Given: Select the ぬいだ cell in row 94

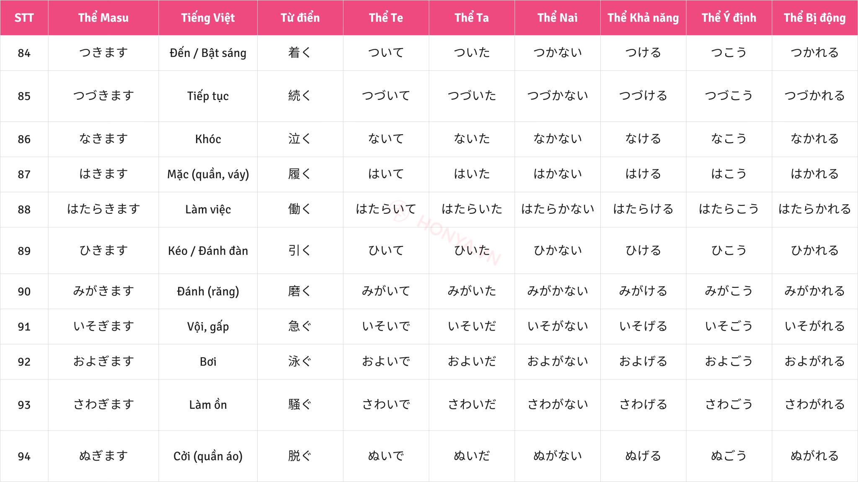Looking at the screenshot, I should 472,456.
